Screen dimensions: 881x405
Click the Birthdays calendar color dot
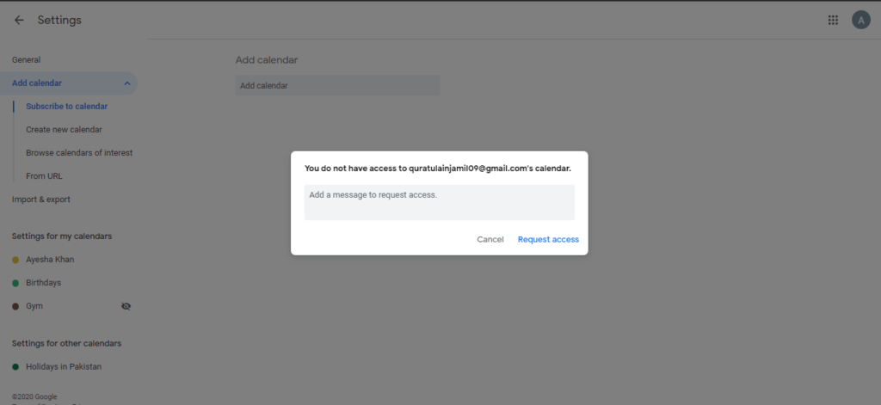15,283
